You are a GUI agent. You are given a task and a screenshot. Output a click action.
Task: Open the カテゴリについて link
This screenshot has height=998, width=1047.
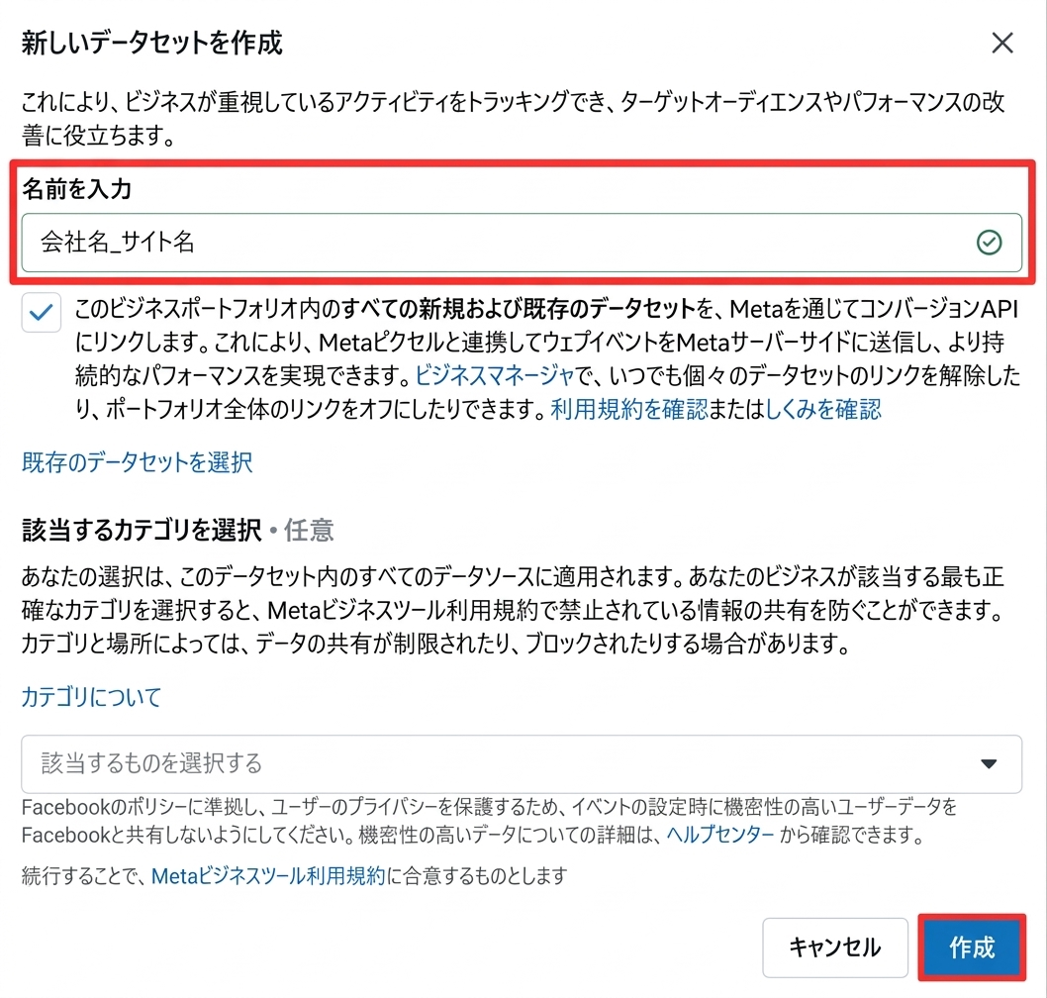pos(91,697)
